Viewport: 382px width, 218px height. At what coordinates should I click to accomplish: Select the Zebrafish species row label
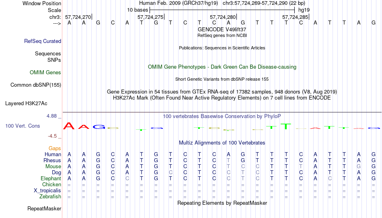click(50, 197)
